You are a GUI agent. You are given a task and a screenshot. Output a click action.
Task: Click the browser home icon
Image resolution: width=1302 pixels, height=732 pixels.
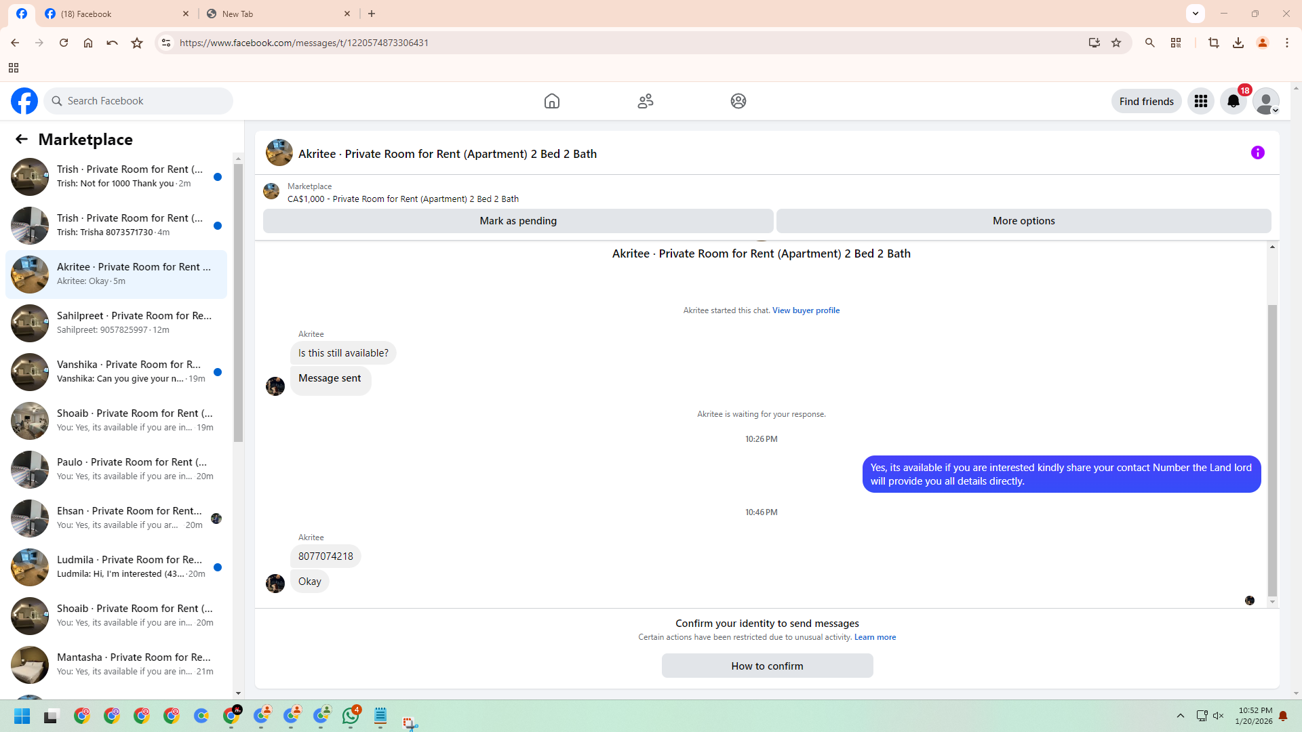[x=88, y=43]
